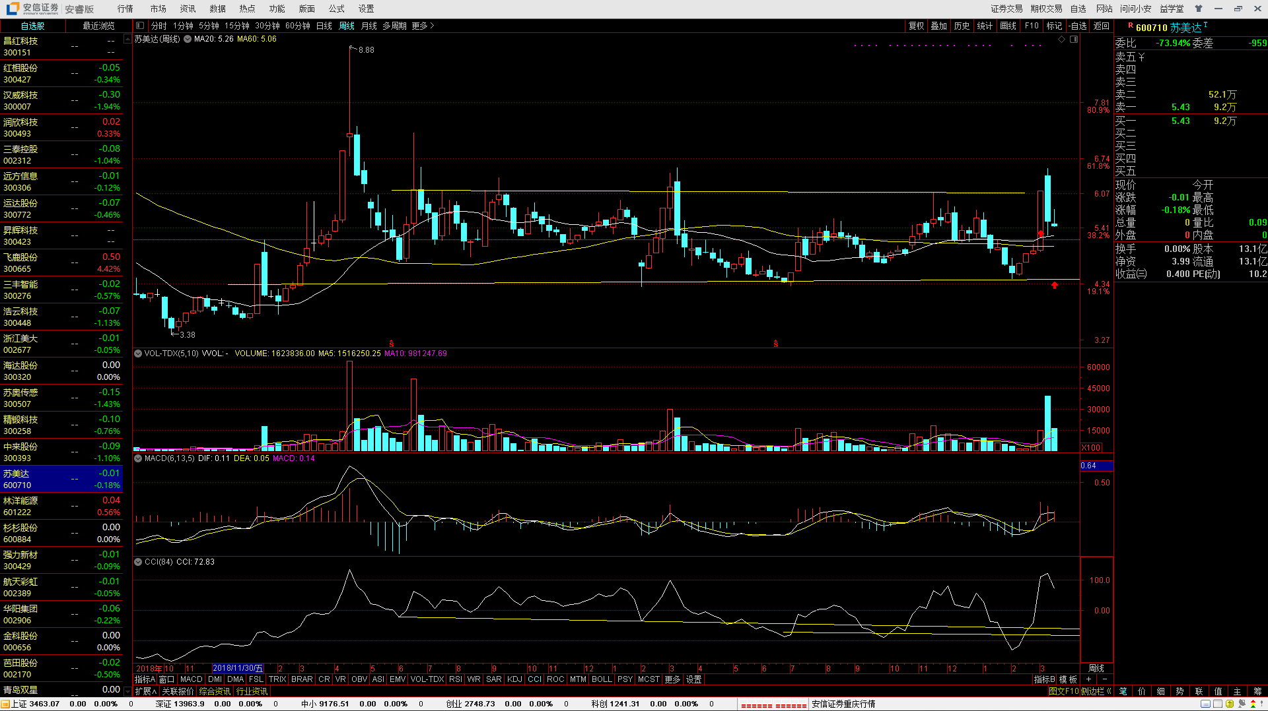Open the 公式 menu
This screenshot has width=1268, height=711.
pyautogui.click(x=337, y=9)
